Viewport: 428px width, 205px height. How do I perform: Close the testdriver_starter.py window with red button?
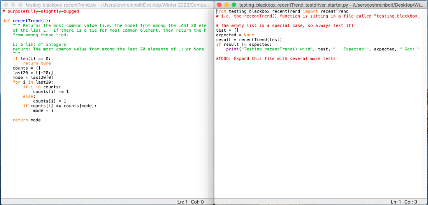coord(219,5)
